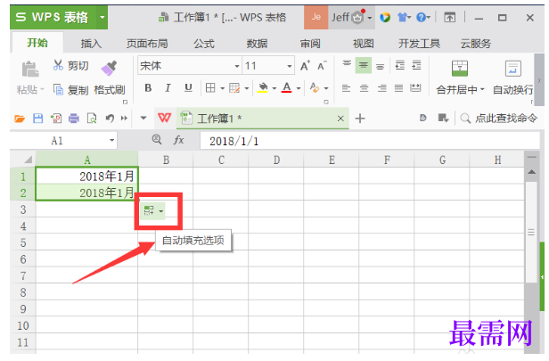Expand font color dropdown arrow
Image resolution: width=549 pixels, height=361 pixels.
coord(299,88)
